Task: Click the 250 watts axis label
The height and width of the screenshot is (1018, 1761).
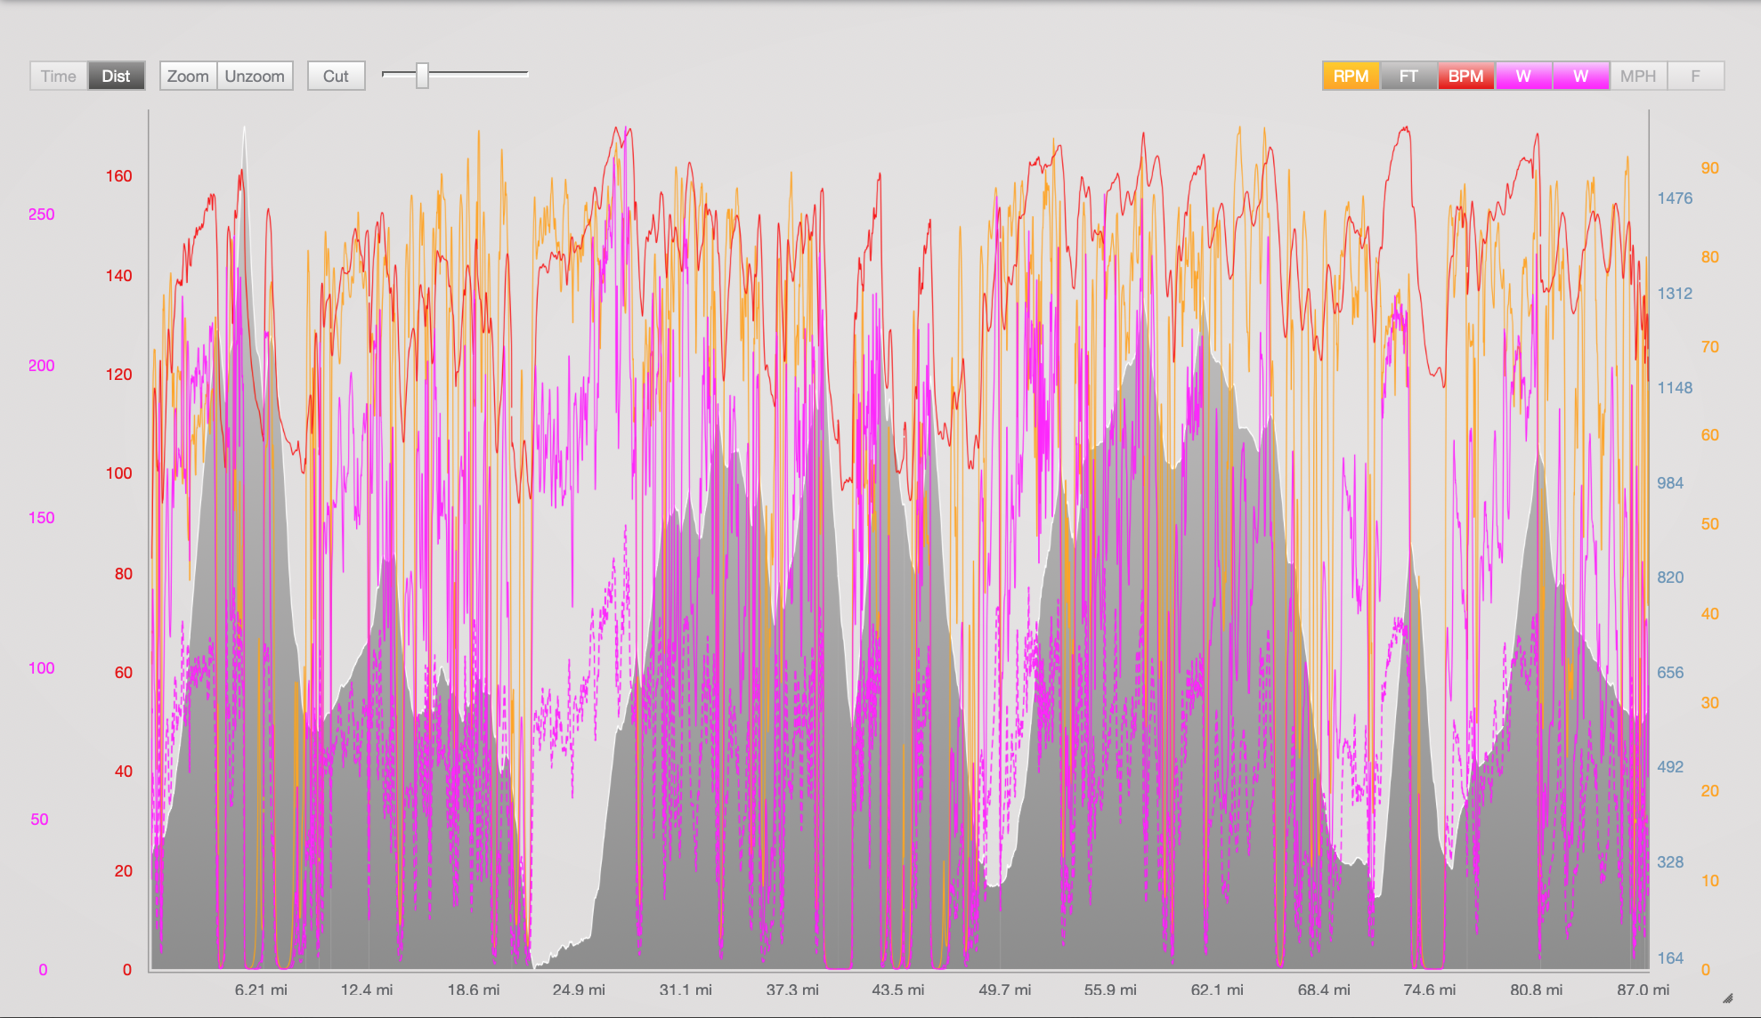Action: tap(41, 214)
